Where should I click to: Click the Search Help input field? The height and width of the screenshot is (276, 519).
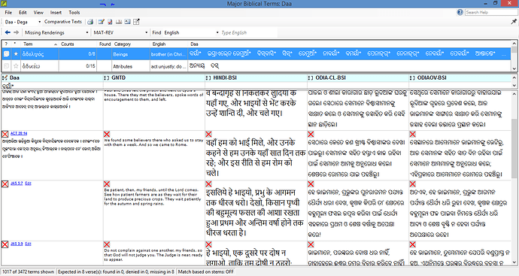tap(491, 12)
